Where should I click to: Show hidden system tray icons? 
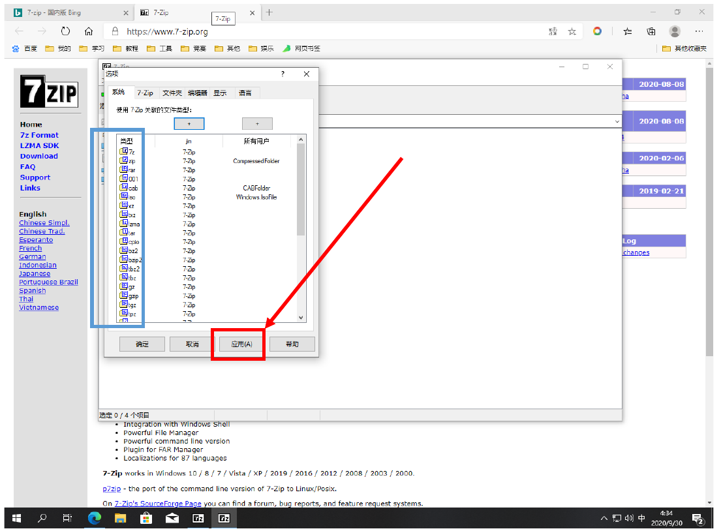click(604, 519)
